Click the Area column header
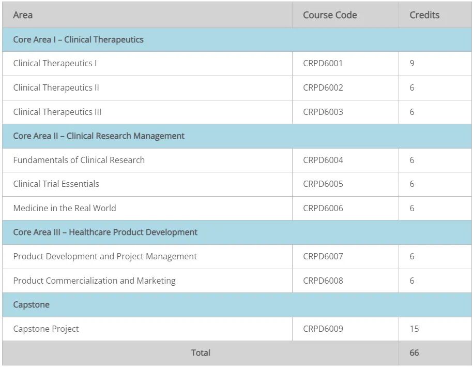The height and width of the screenshot is (367, 473). click(23, 15)
